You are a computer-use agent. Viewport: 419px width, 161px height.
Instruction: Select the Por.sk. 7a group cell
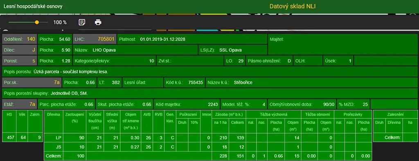tap(32, 82)
